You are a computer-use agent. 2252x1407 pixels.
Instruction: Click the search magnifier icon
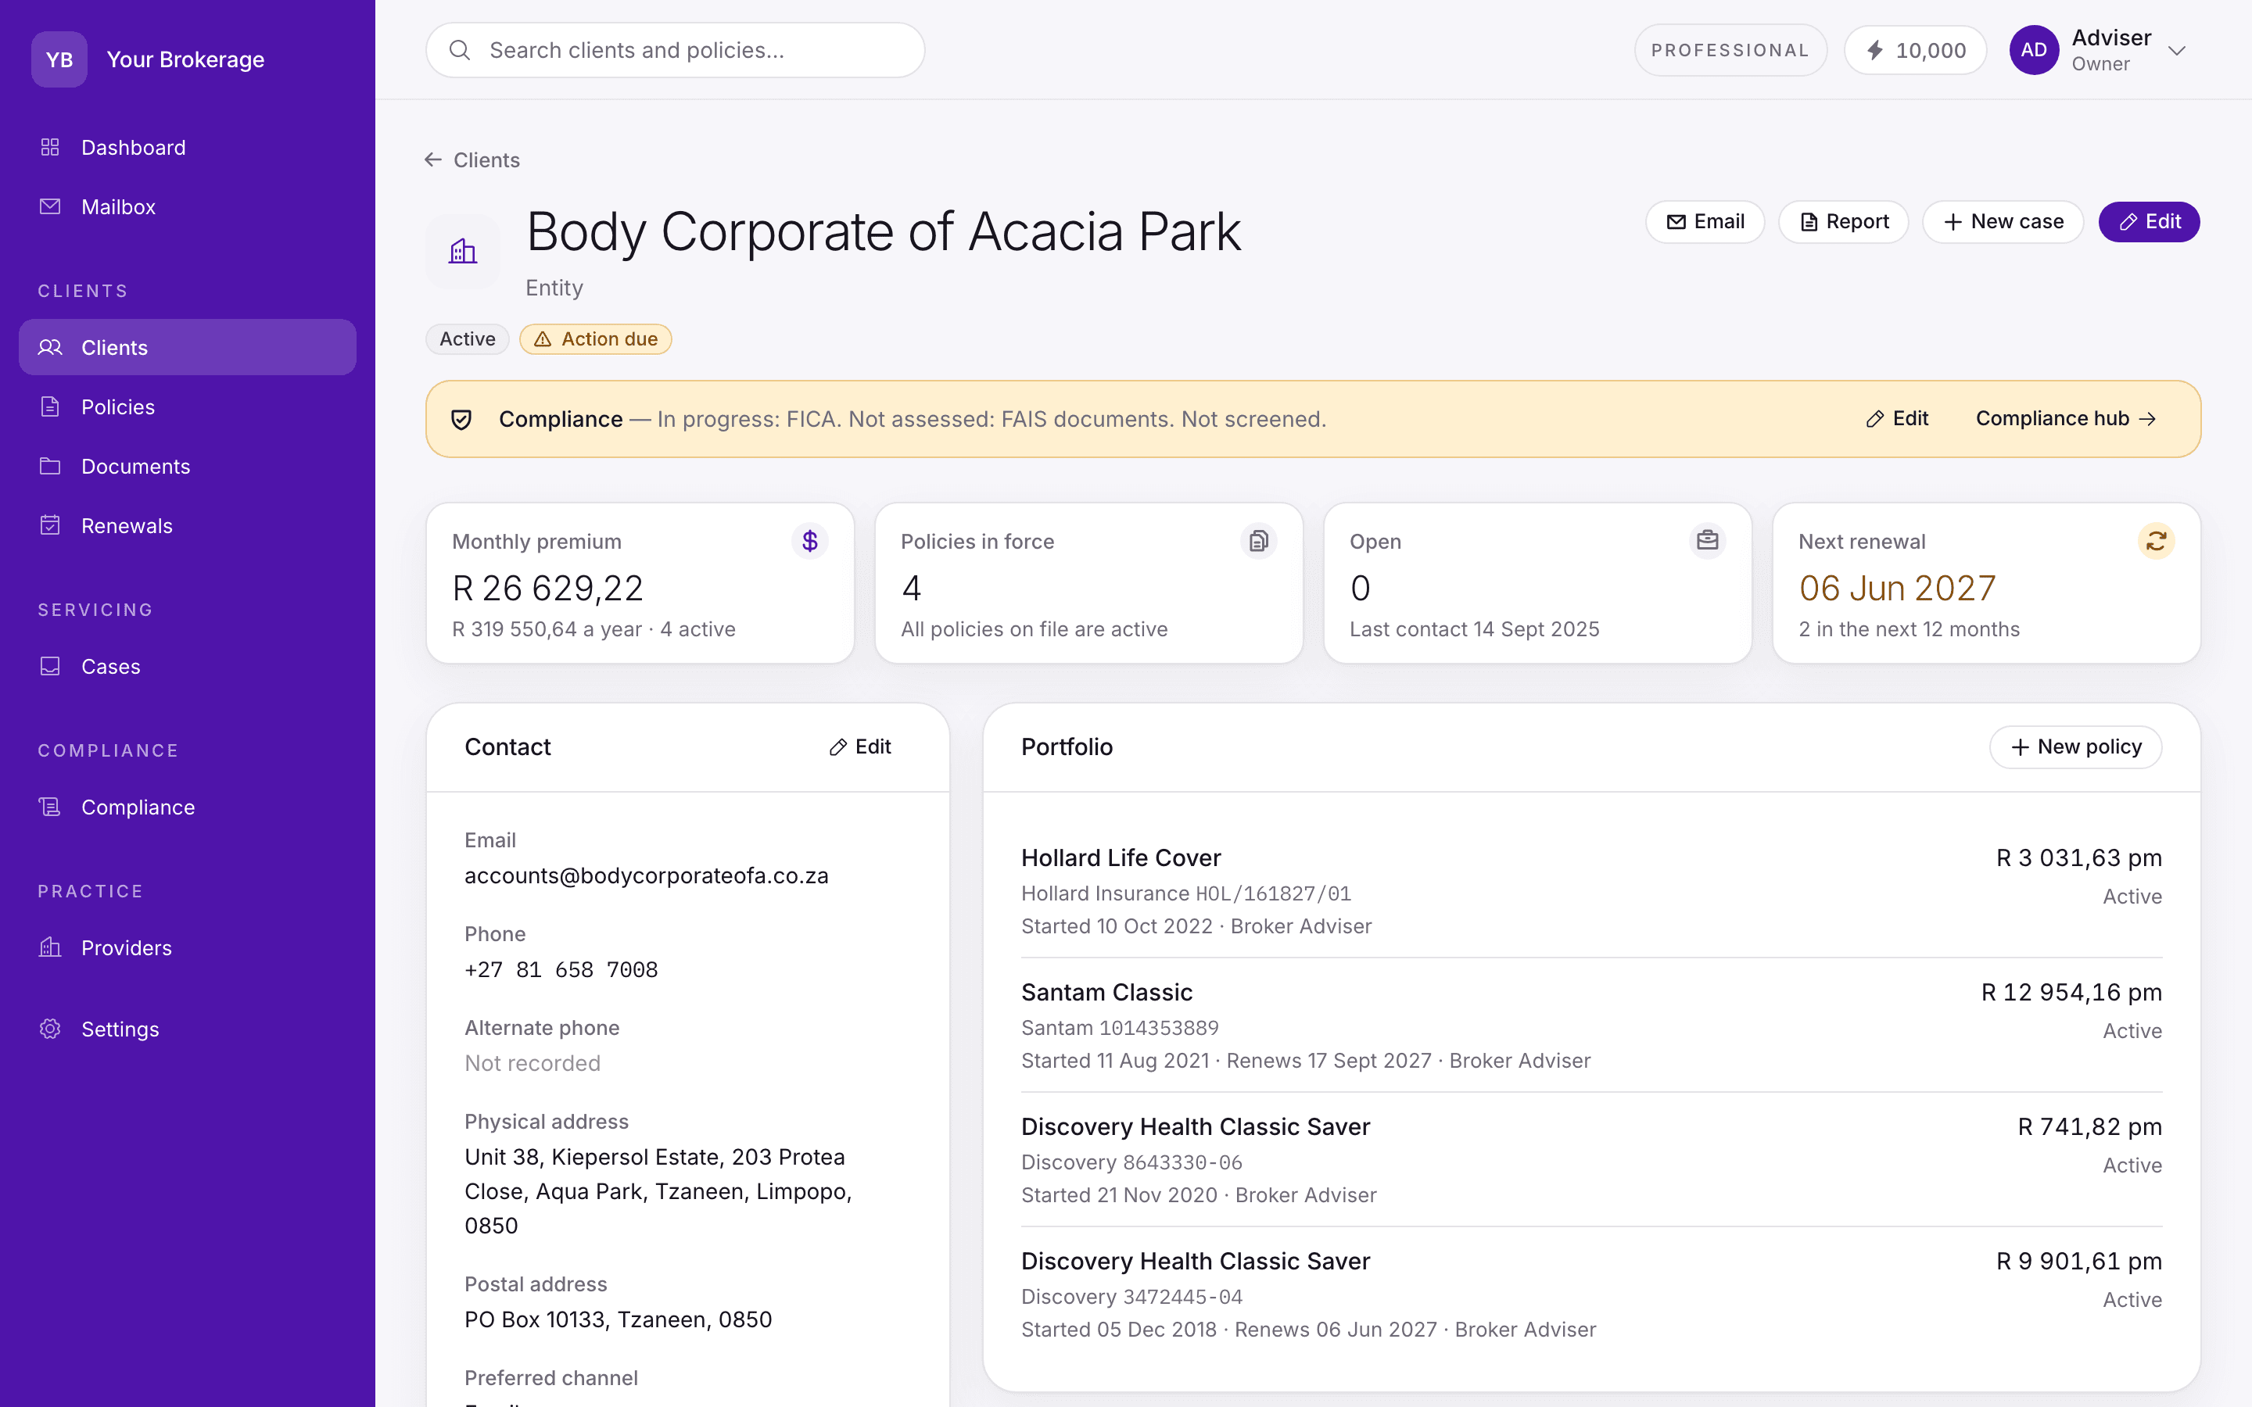coord(460,50)
